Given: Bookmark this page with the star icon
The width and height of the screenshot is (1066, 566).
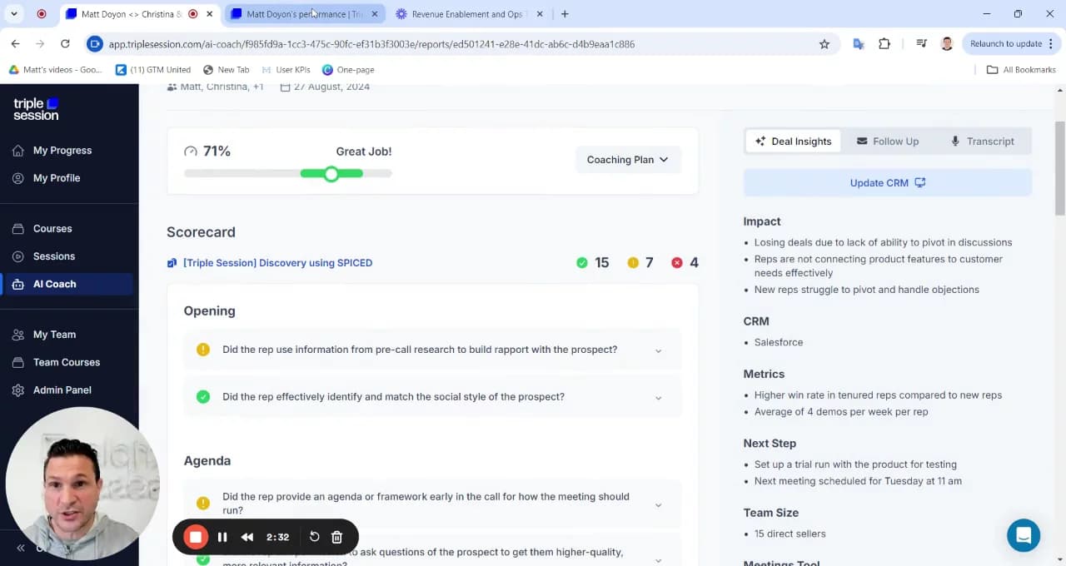Looking at the screenshot, I should (824, 44).
